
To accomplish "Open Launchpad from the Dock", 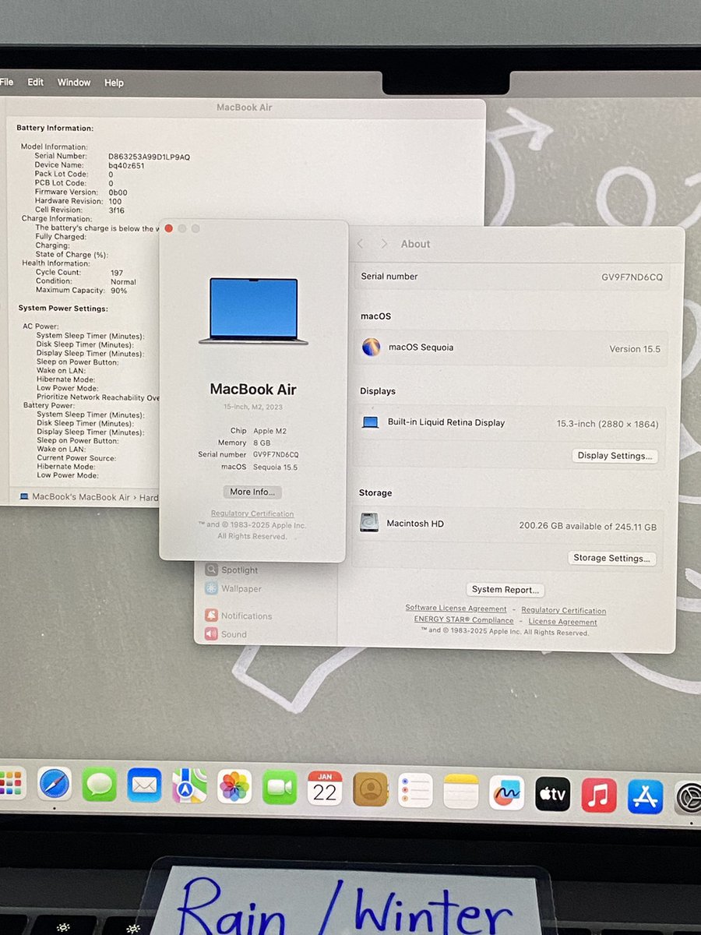I will point(11,783).
